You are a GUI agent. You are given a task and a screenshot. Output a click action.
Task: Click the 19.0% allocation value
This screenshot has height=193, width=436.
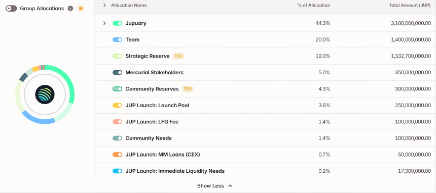pos(323,56)
